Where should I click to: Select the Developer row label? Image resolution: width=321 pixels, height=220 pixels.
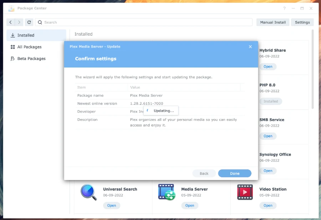[x=86, y=111]
